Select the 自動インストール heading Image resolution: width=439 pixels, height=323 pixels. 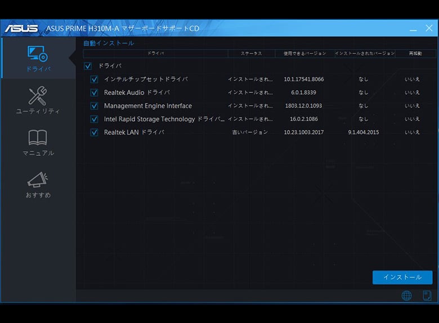pos(109,43)
